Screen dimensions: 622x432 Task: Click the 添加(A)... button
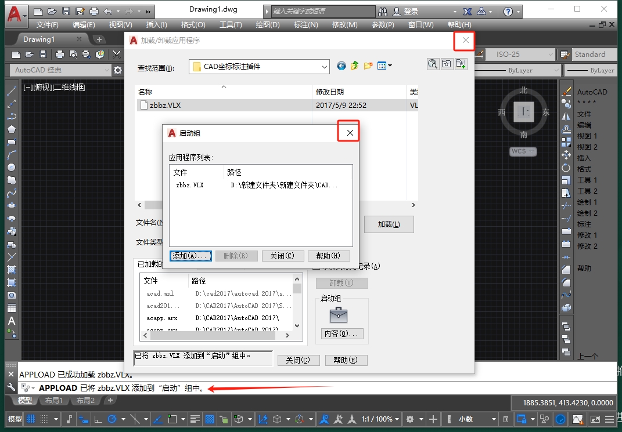[x=190, y=256]
